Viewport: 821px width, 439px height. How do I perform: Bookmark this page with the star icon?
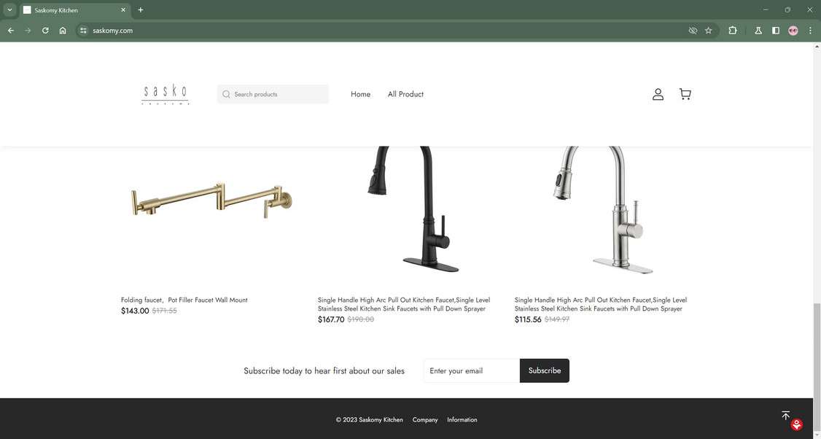(x=709, y=31)
